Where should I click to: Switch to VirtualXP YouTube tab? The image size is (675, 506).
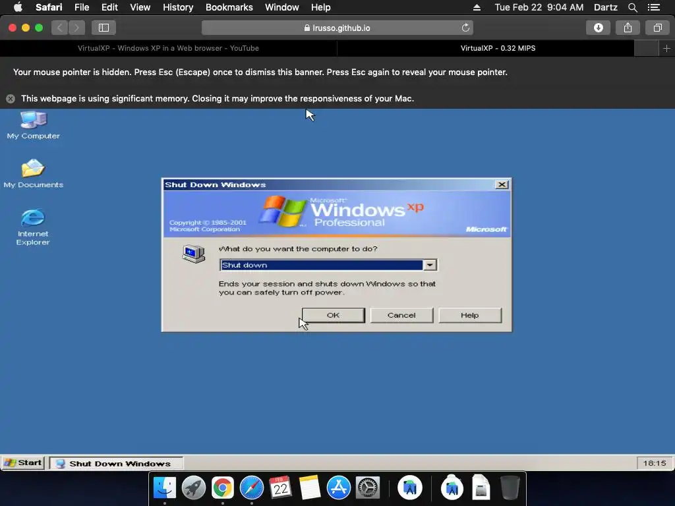168,48
